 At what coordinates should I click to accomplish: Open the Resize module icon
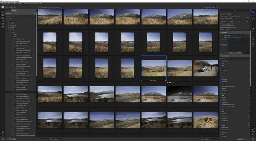pyautogui.click(x=253, y=129)
